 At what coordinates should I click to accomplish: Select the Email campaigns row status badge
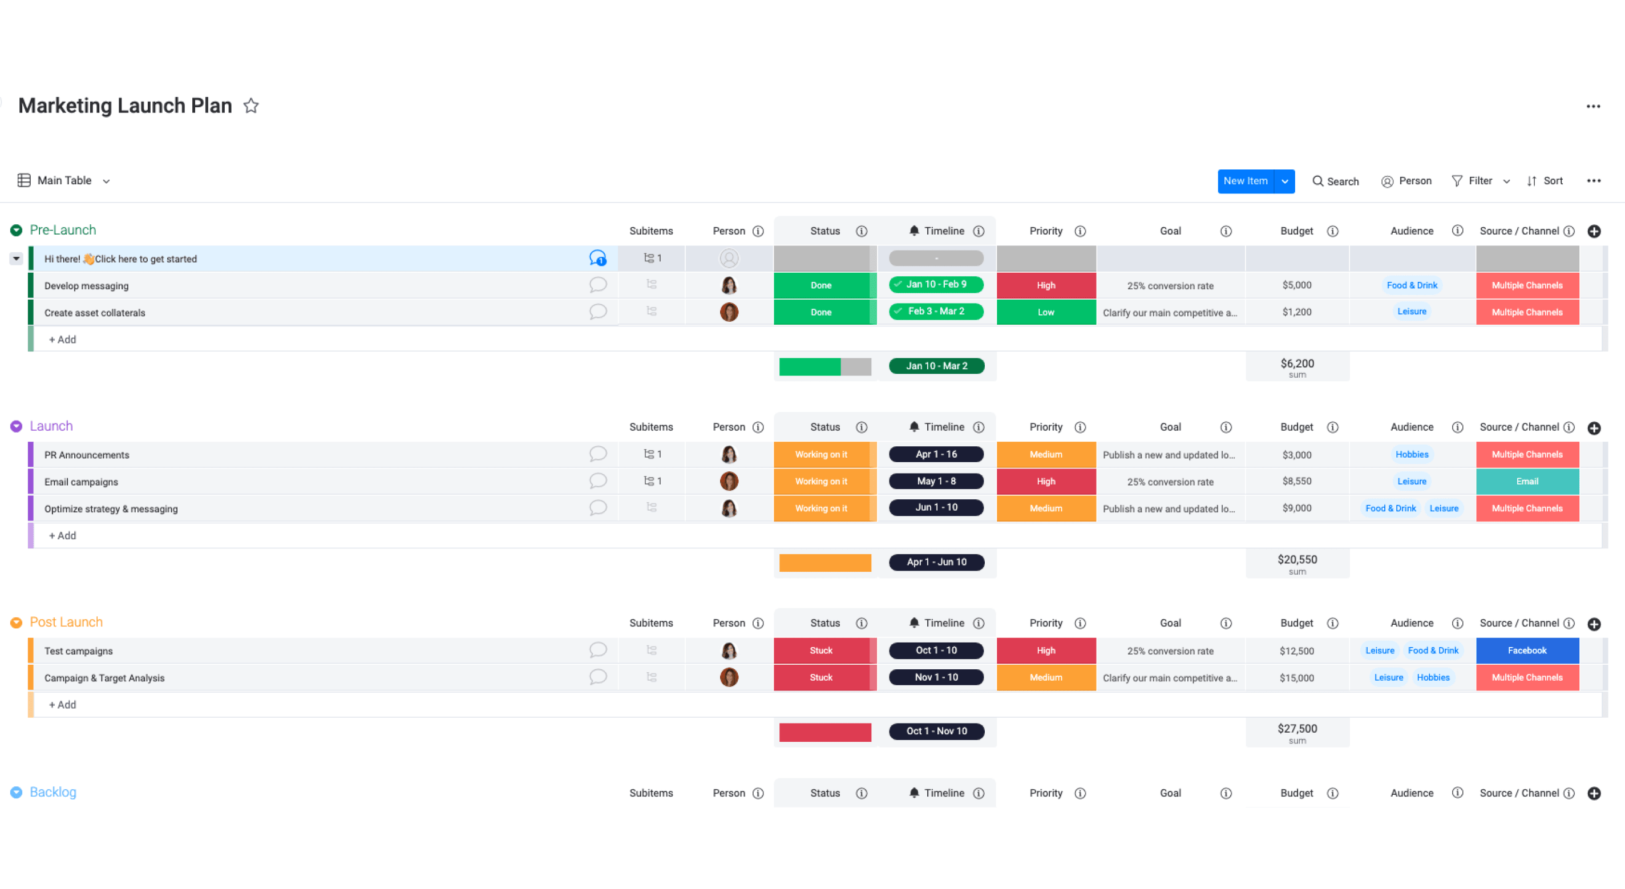[x=823, y=482]
